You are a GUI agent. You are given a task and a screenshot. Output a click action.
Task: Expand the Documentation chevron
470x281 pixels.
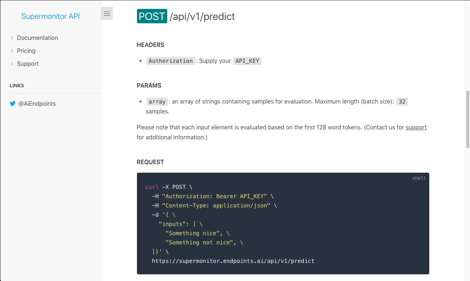click(12, 38)
